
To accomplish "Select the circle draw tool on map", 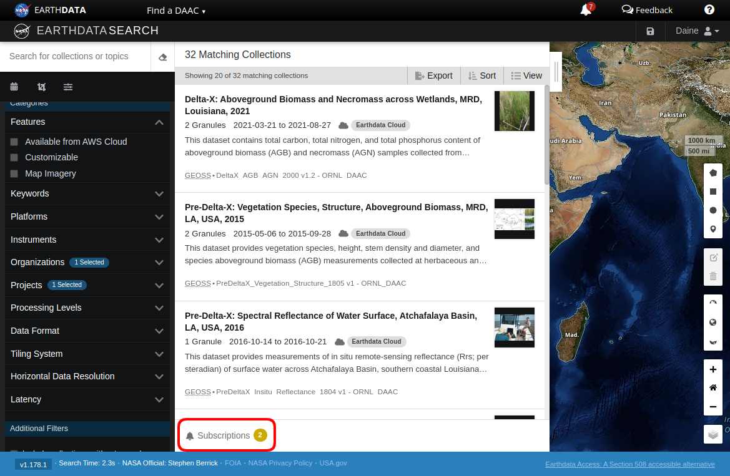I will [713, 210].
